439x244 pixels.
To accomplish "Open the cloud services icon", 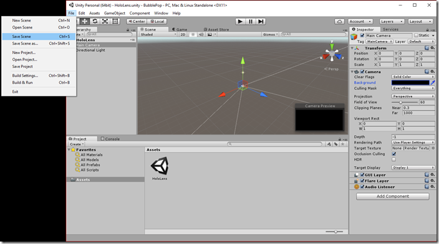I will coord(339,21).
